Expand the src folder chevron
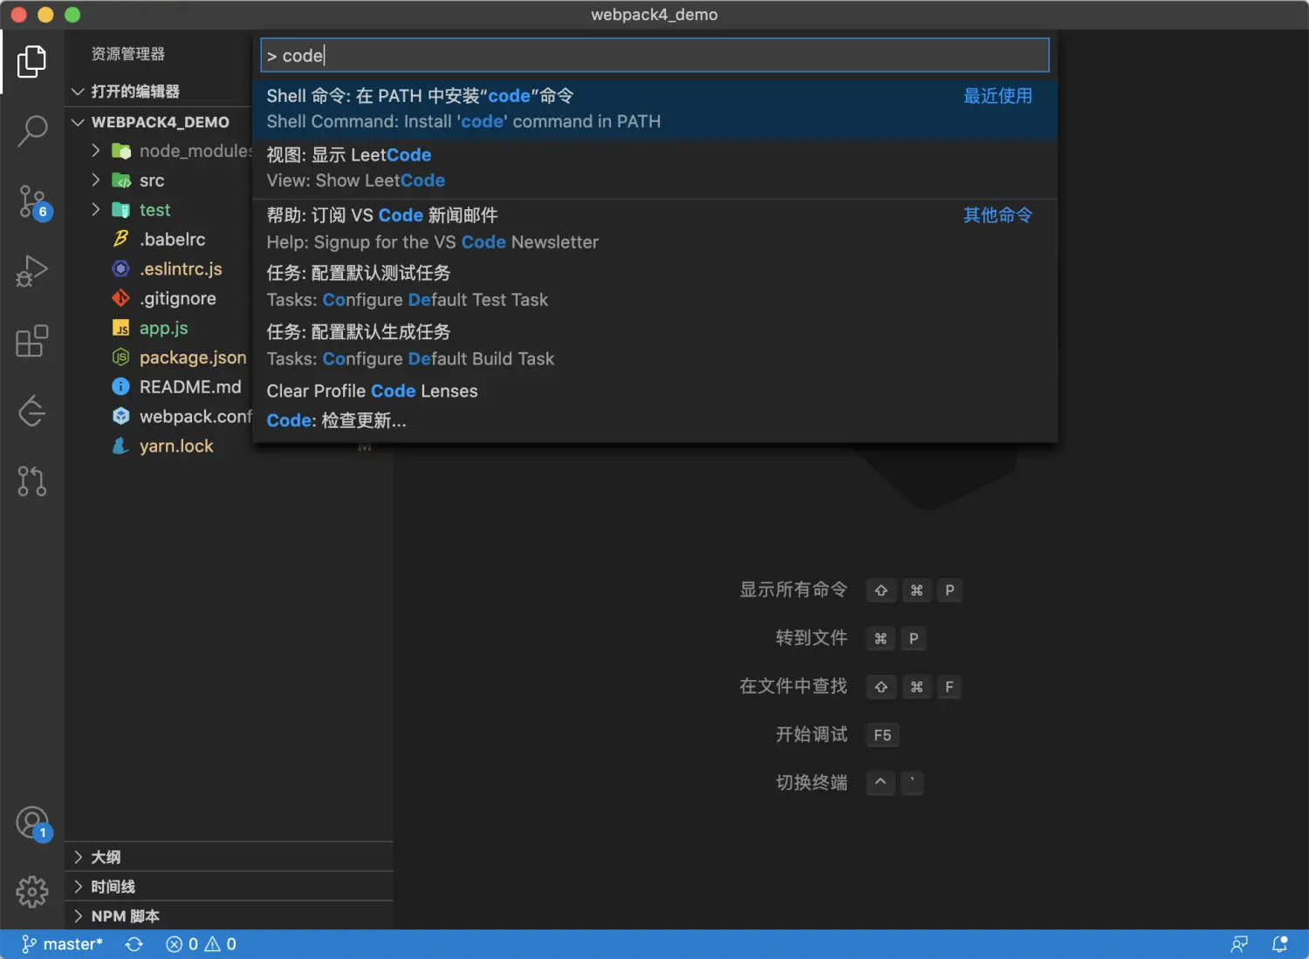 pos(96,180)
